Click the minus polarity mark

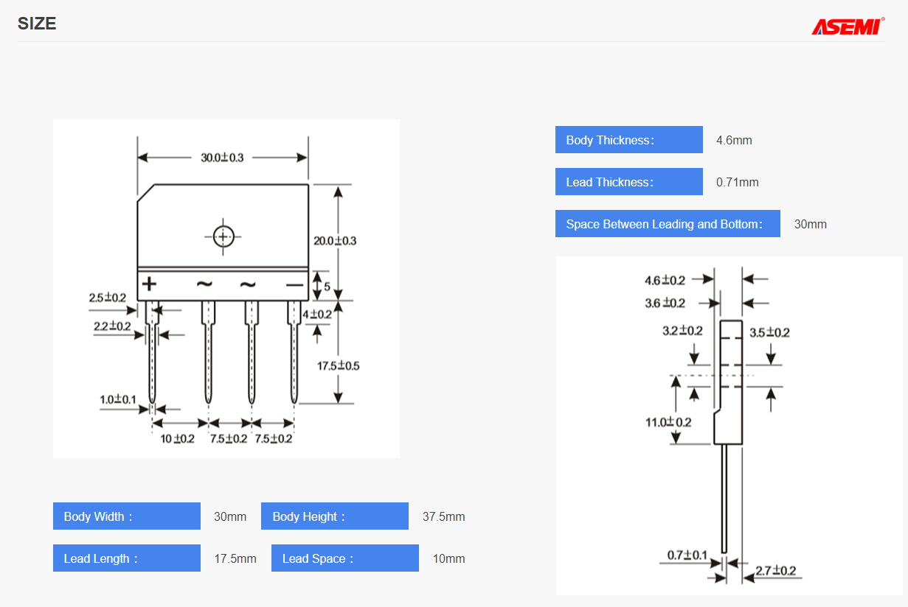click(x=294, y=285)
